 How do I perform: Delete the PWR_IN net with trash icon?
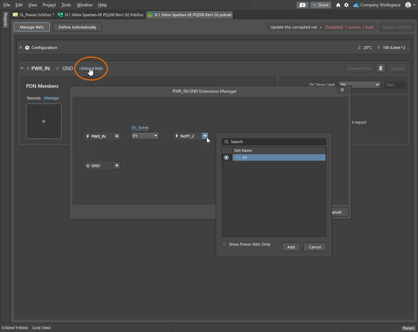(x=380, y=68)
